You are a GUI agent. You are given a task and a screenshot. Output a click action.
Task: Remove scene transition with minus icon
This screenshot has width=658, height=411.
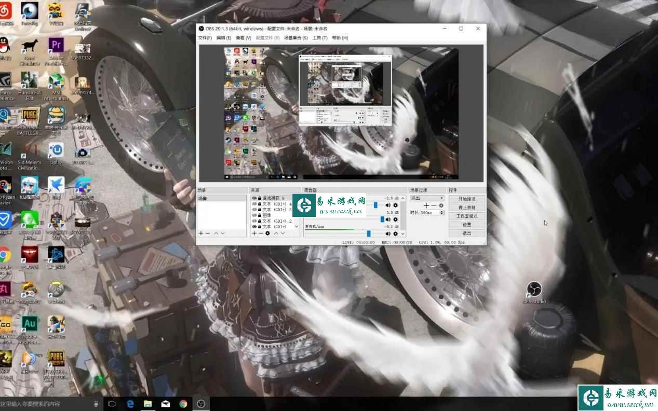point(434,205)
